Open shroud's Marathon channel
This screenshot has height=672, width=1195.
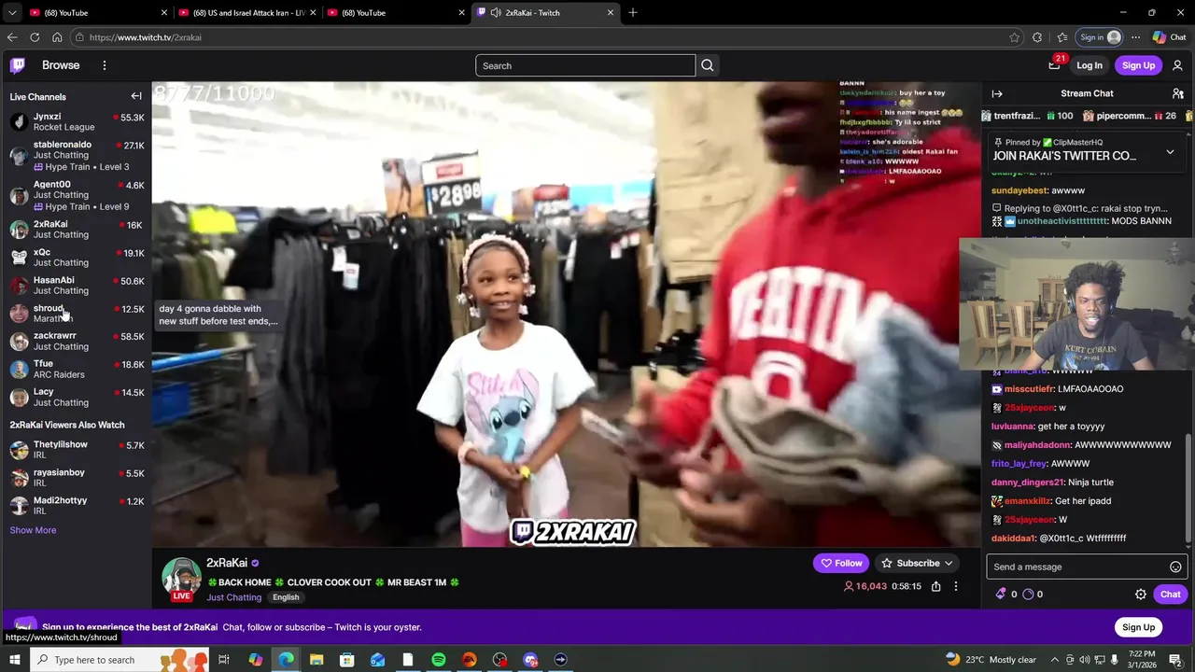pos(77,314)
